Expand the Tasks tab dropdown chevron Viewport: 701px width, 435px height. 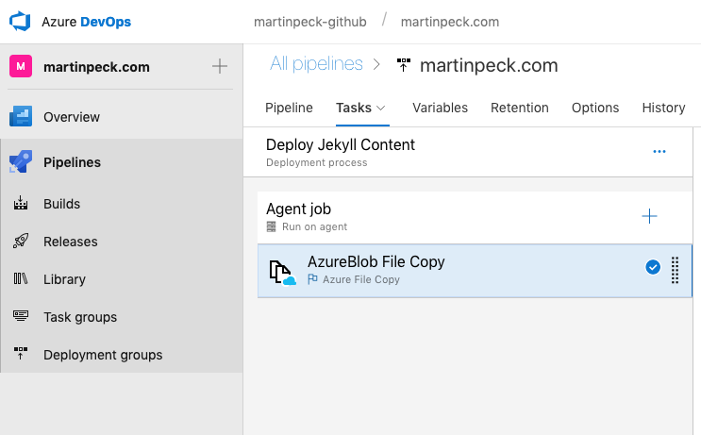click(381, 109)
